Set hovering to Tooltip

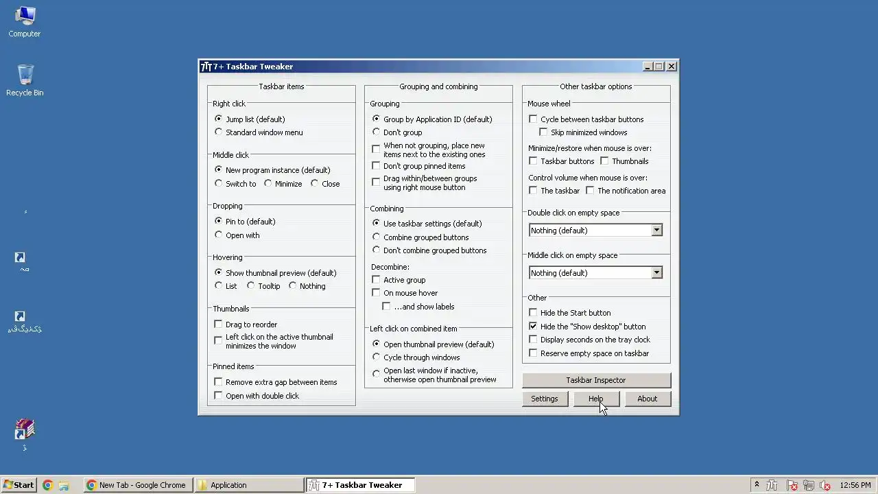pyautogui.click(x=251, y=285)
